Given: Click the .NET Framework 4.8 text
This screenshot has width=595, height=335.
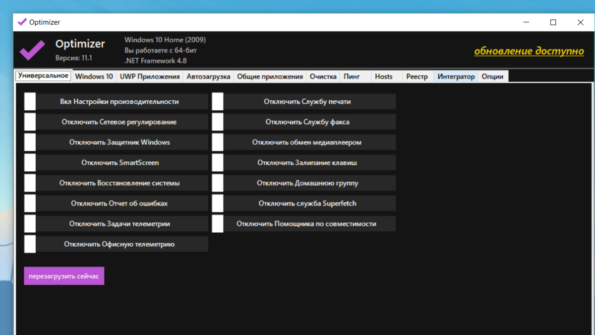Looking at the screenshot, I should (156, 61).
